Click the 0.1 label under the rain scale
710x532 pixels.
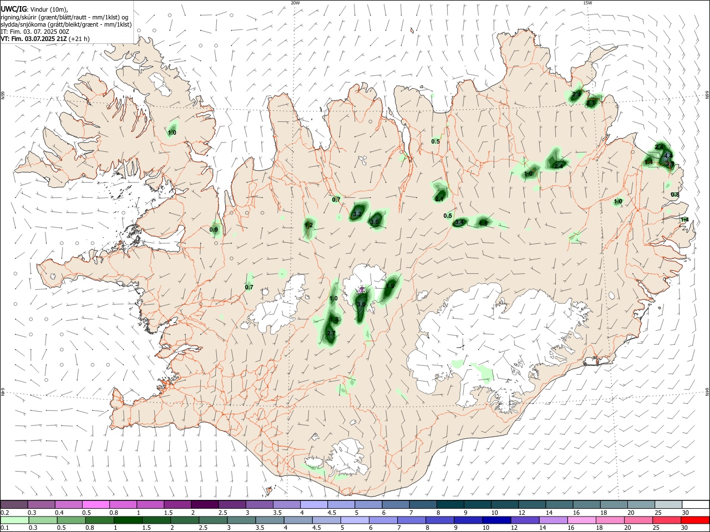point(5,528)
